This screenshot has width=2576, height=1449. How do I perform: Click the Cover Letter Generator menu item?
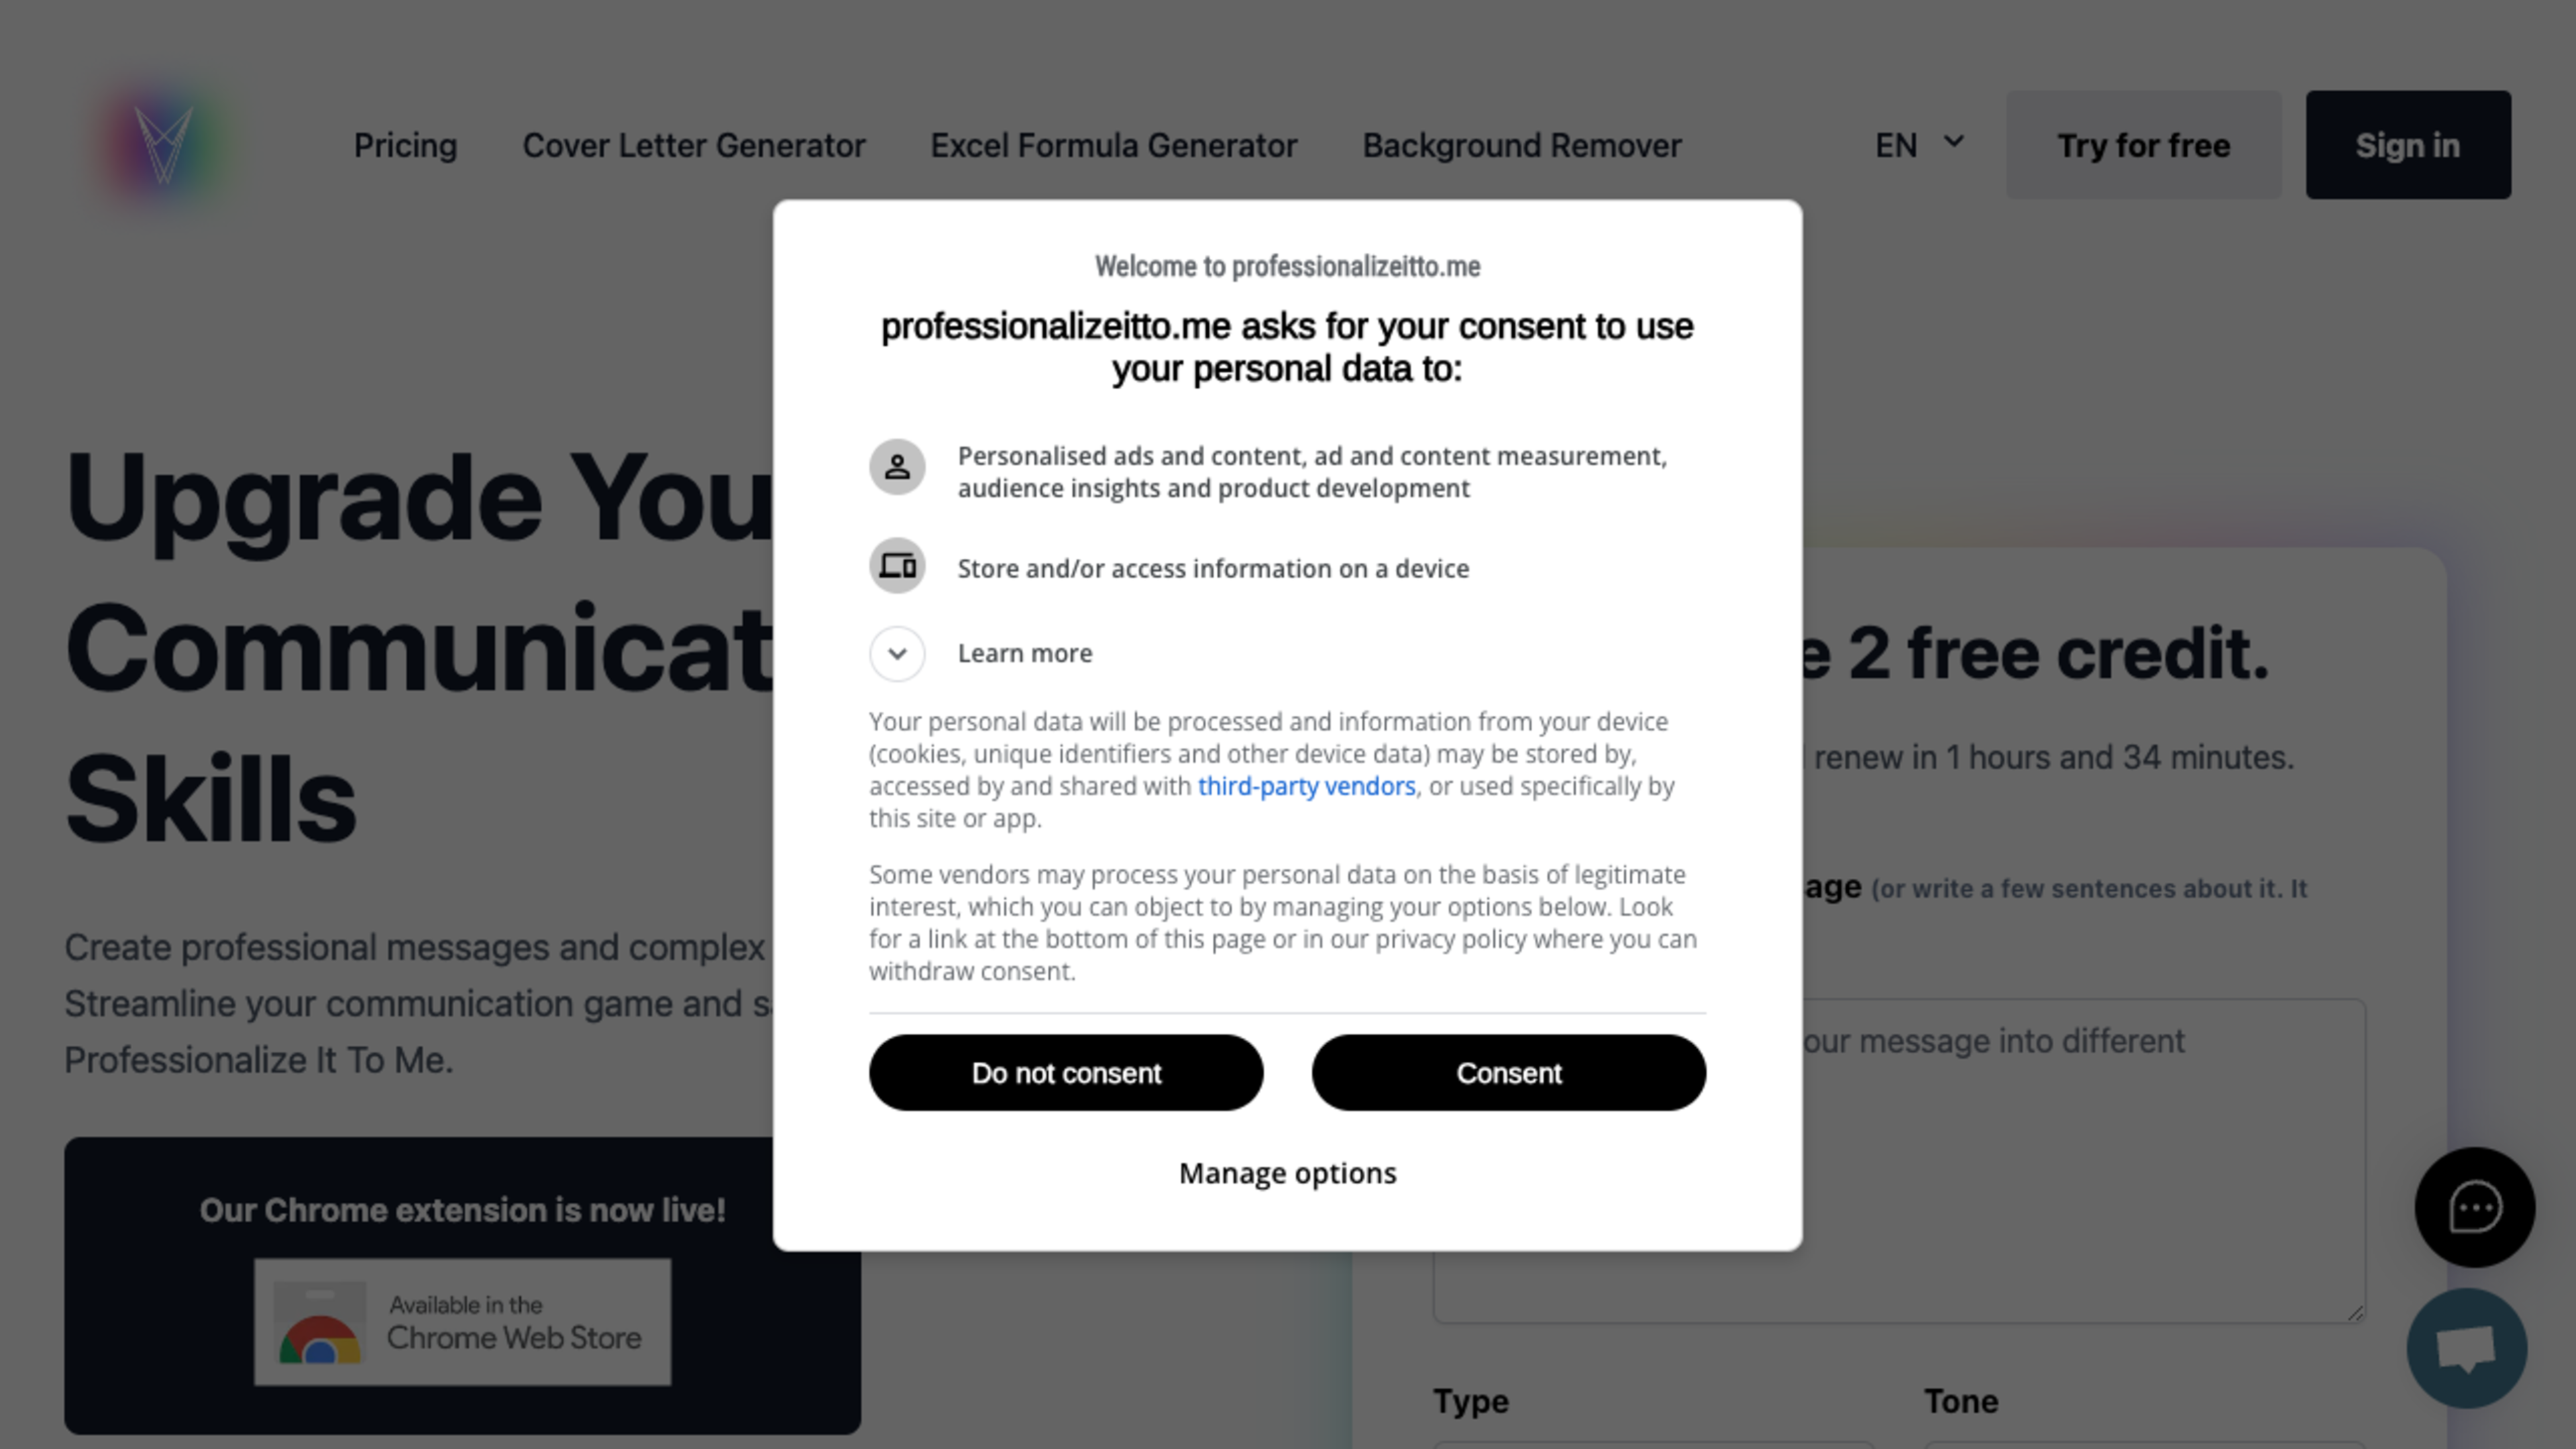(x=692, y=145)
